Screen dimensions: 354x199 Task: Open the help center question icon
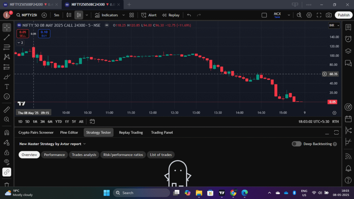pyautogui.click(x=348, y=180)
